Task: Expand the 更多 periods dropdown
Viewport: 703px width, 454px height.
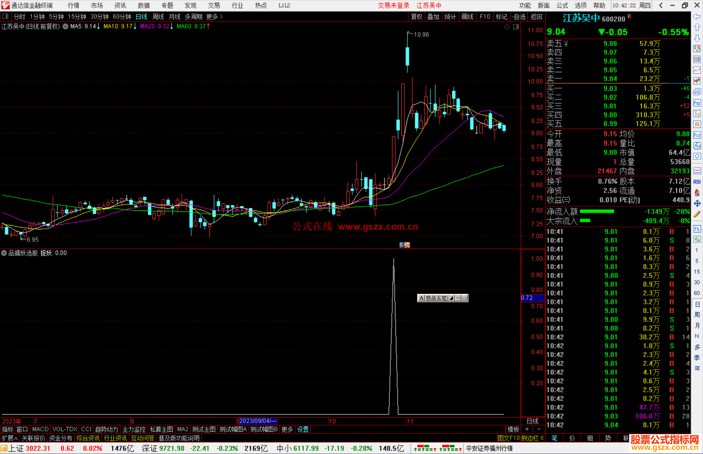Action: [x=214, y=17]
